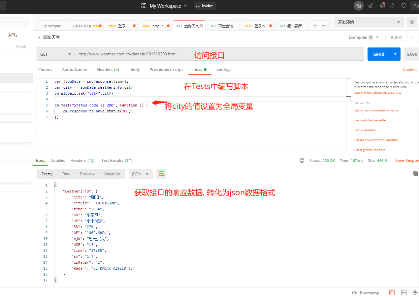Image resolution: width=419 pixels, height=297 pixels.
Task: Open the Test Results (1/1) tab
Action: click(x=117, y=161)
